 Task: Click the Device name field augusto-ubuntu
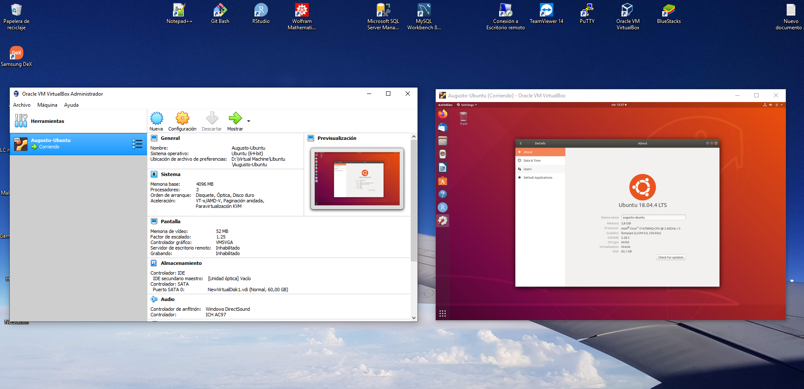click(653, 217)
